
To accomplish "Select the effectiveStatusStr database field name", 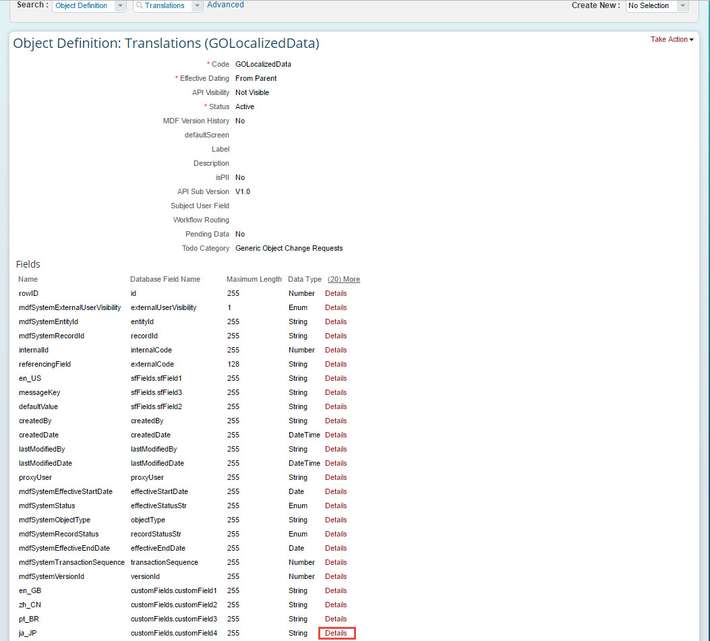I will (x=158, y=506).
